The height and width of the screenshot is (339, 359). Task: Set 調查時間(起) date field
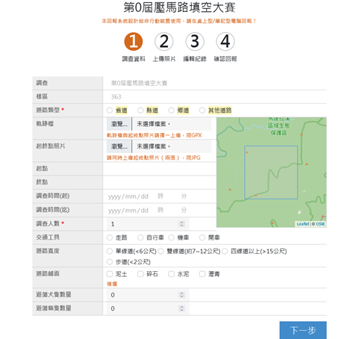coord(128,196)
